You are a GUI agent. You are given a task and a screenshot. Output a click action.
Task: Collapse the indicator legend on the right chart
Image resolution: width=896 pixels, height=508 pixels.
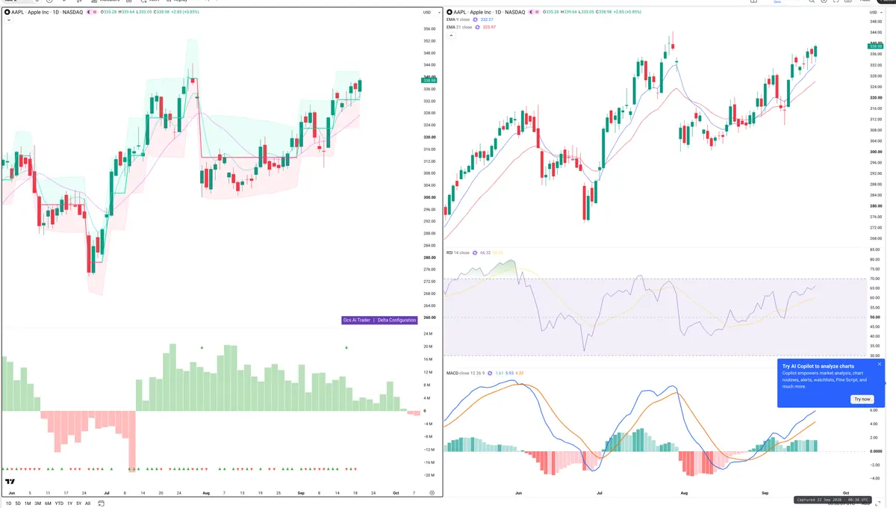point(449,34)
